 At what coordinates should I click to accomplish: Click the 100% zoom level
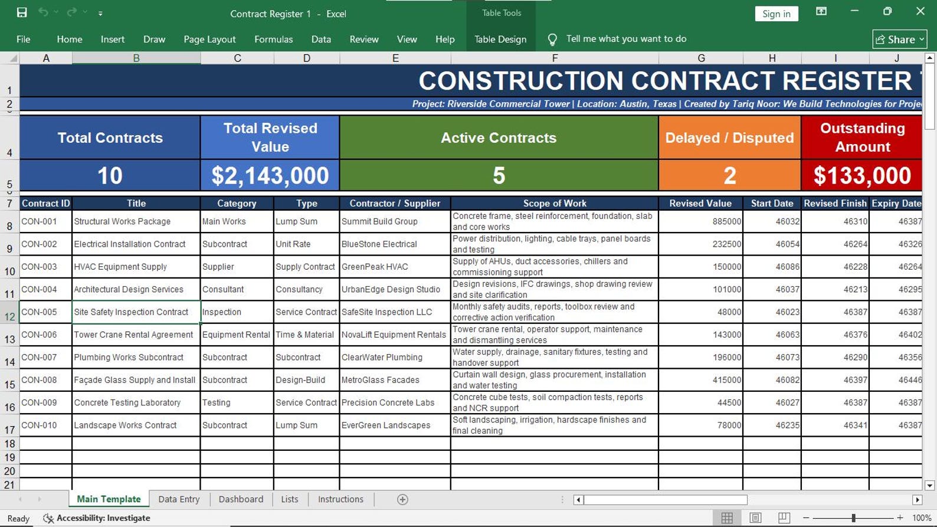pos(922,518)
